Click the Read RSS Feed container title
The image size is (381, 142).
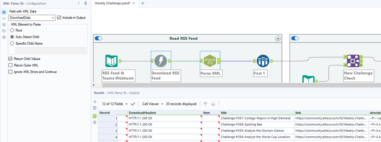coord(183,38)
